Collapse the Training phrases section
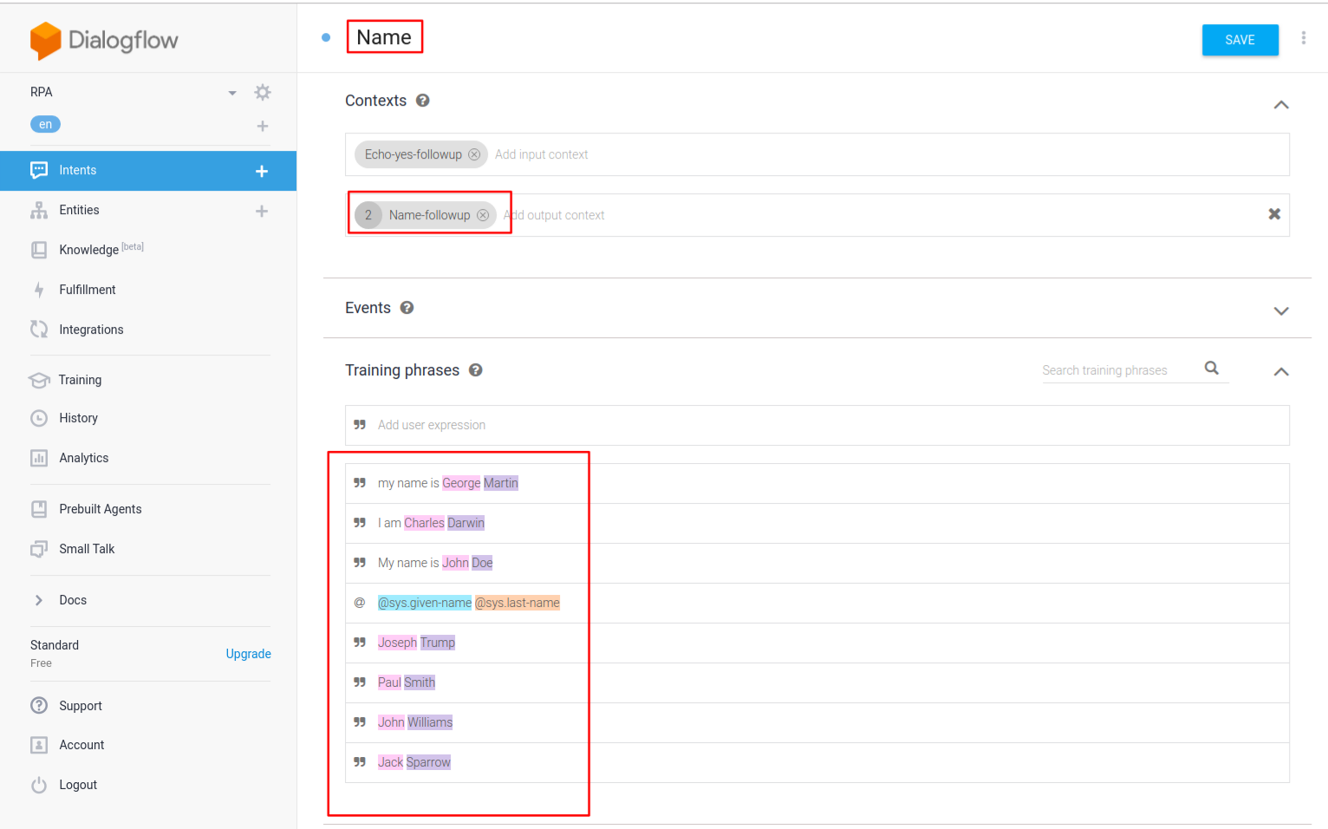Screen dimensions: 1328x829 [x=1281, y=372]
